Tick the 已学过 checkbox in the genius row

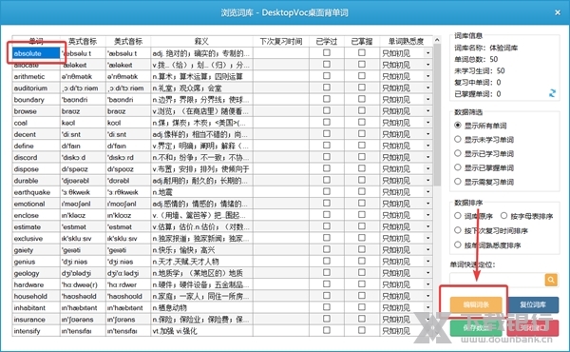[327, 261]
